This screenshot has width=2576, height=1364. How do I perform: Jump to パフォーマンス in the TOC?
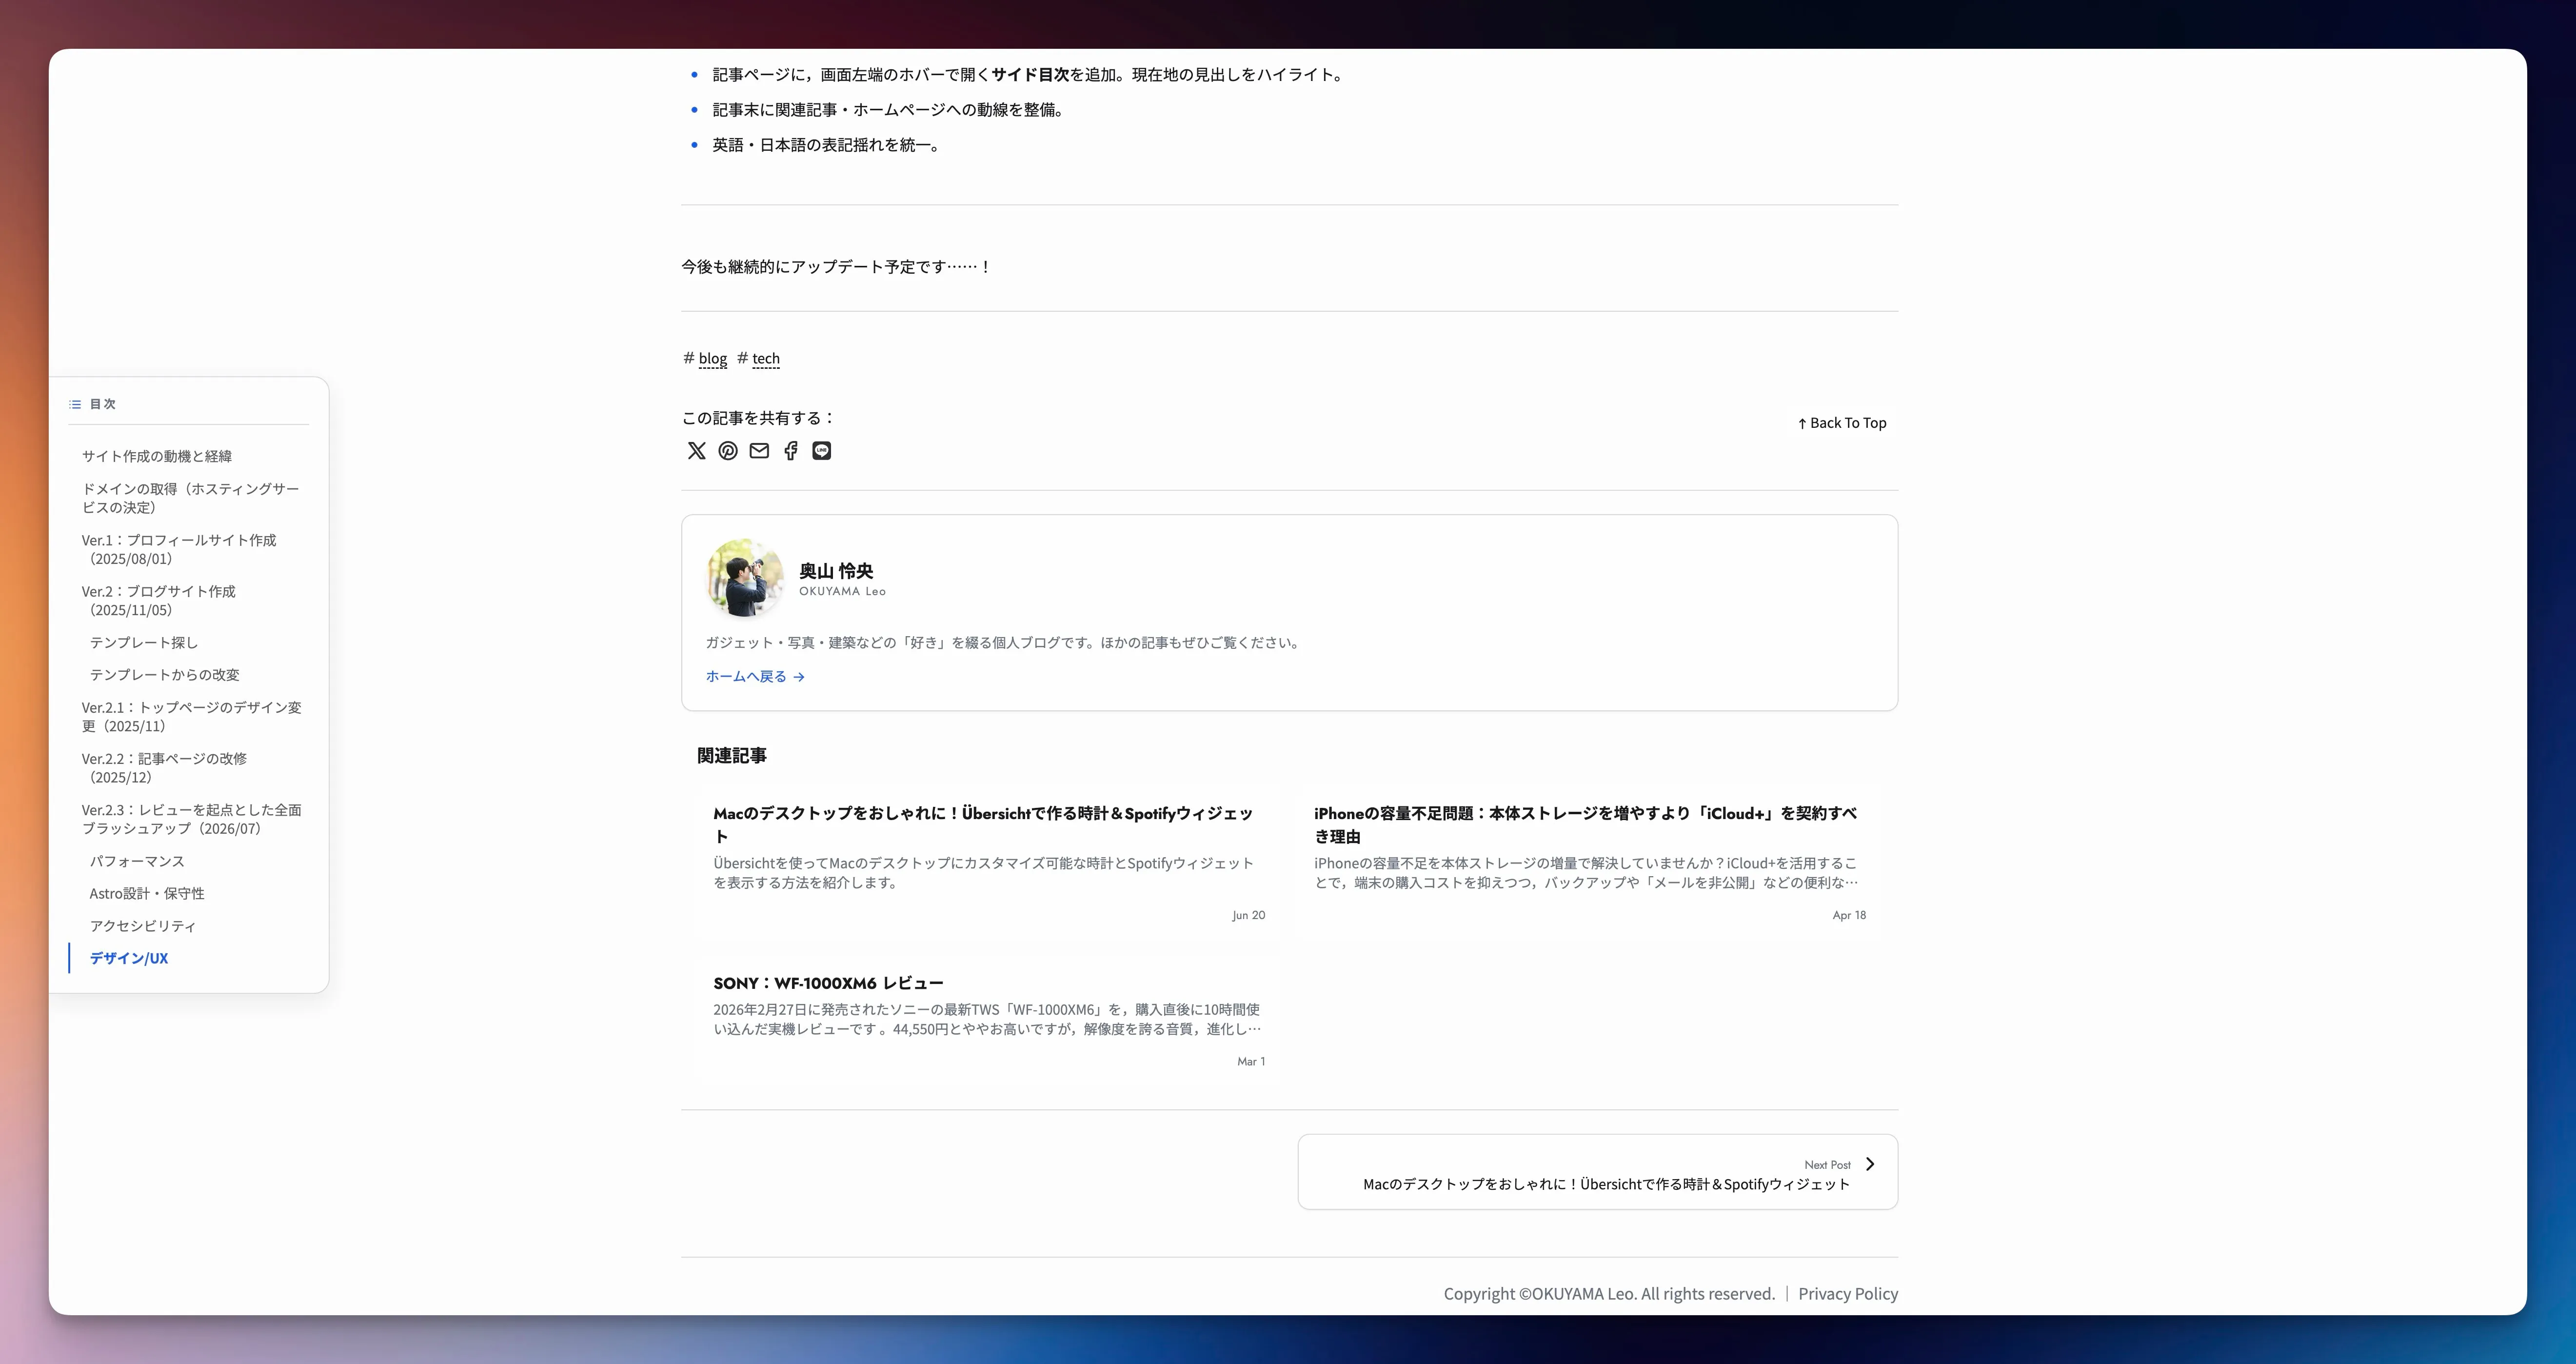[x=137, y=861]
